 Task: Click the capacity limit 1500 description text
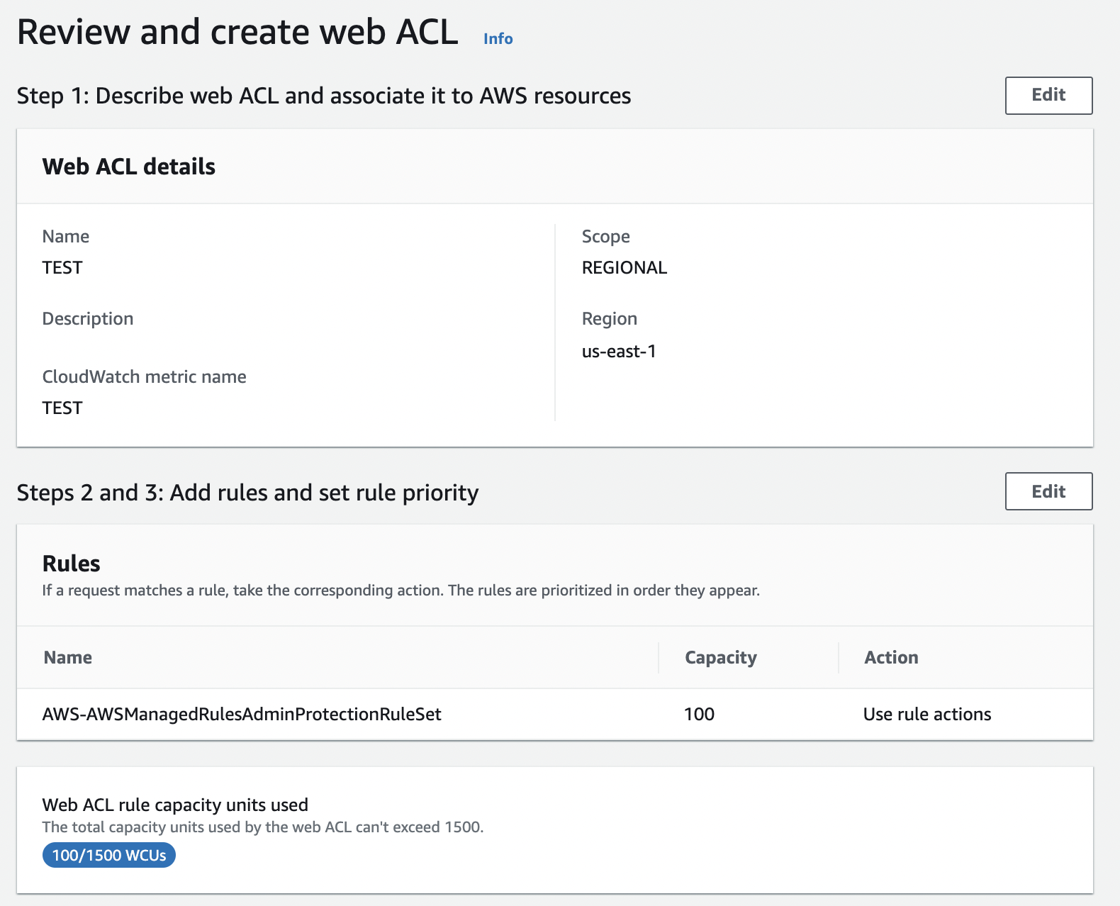263,827
